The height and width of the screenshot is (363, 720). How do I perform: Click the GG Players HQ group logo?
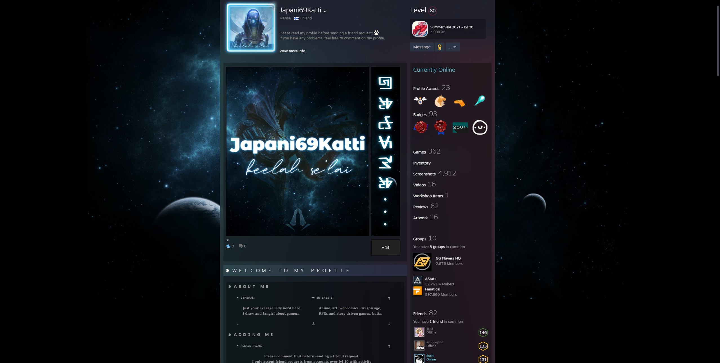422,262
